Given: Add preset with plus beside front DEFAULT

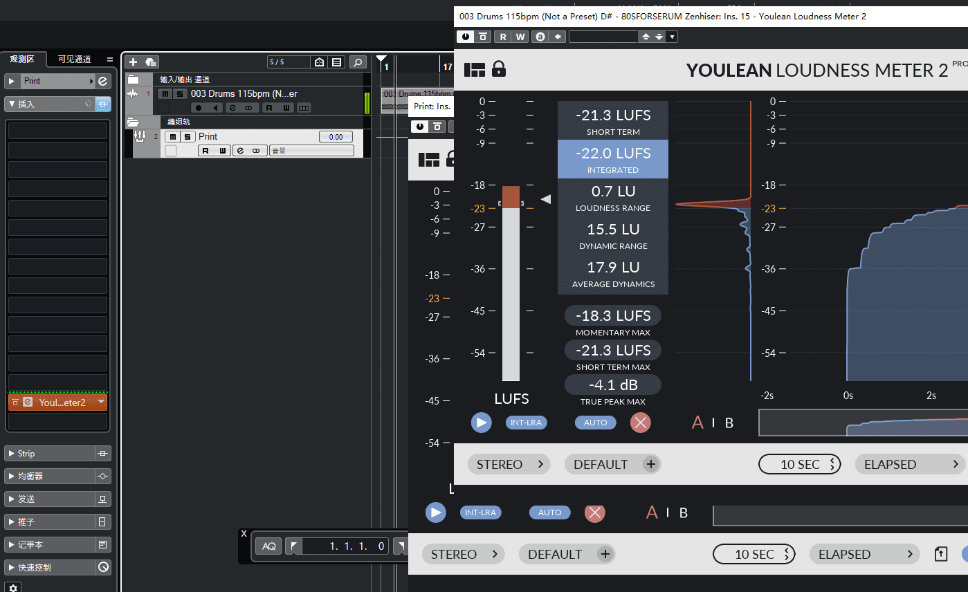Looking at the screenshot, I should (650, 464).
